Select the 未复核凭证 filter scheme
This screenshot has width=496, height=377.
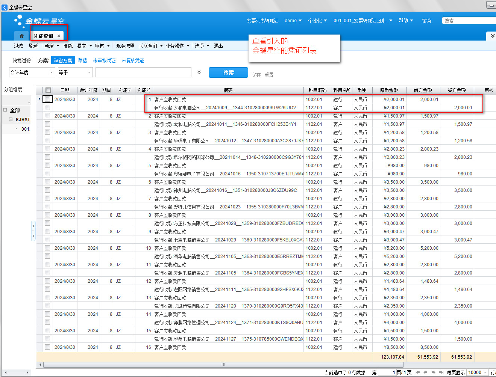coord(133,60)
